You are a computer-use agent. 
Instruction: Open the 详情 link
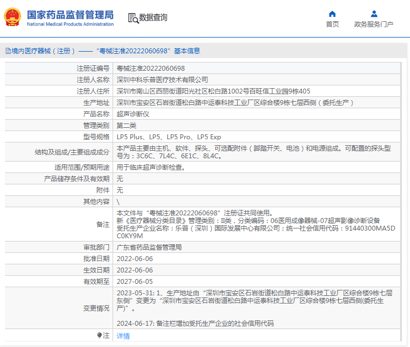123,336
